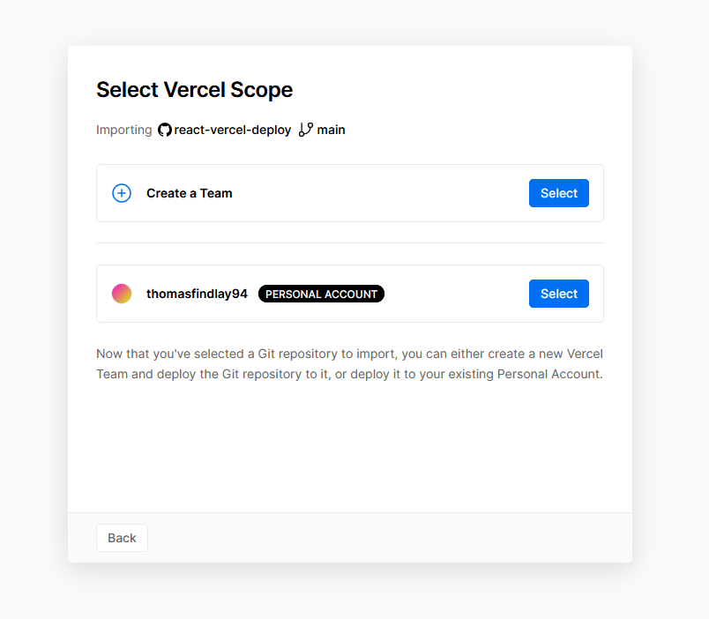Click the thomasfindlay94 username text
Image resolution: width=709 pixels, height=619 pixels.
pos(197,294)
